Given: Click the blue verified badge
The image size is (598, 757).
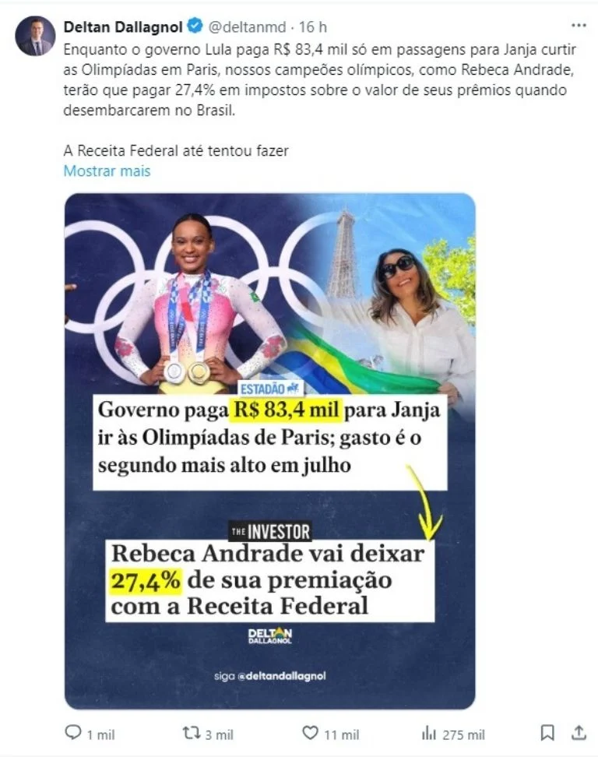Looking at the screenshot, I should click(195, 26).
